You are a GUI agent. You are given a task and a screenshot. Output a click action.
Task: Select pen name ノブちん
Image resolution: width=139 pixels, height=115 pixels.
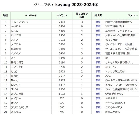16,44
